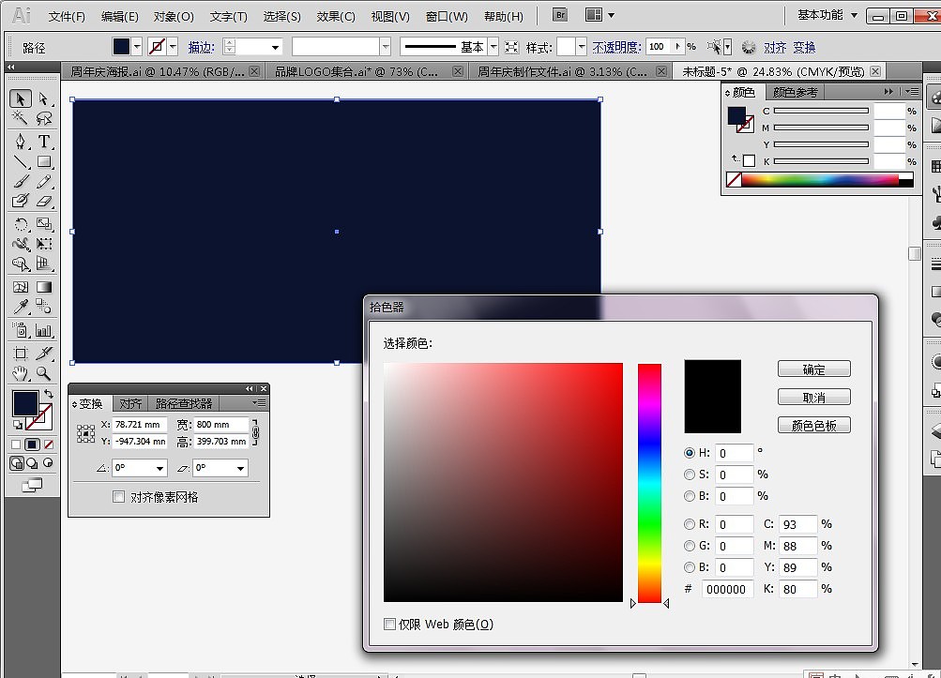Open the stroke color dropdown in control bar
This screenshot has height=678, width=941.
pos(173,47)
